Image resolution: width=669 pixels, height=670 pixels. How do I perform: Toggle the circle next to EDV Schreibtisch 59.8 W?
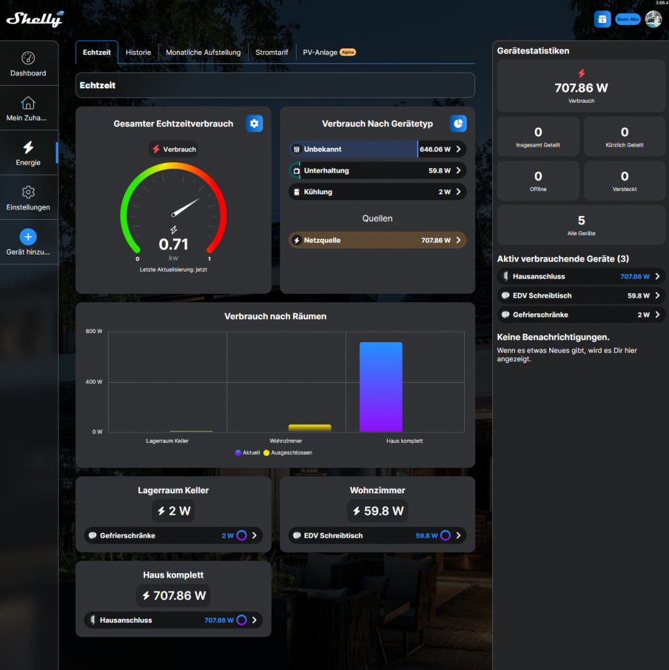point(445,535)
